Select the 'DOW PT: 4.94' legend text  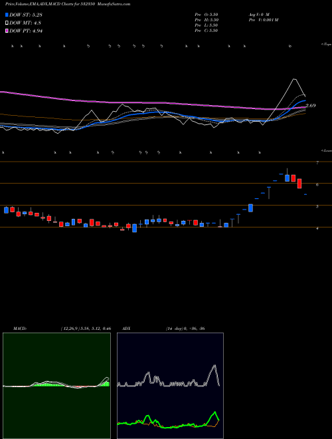point(26,31)
